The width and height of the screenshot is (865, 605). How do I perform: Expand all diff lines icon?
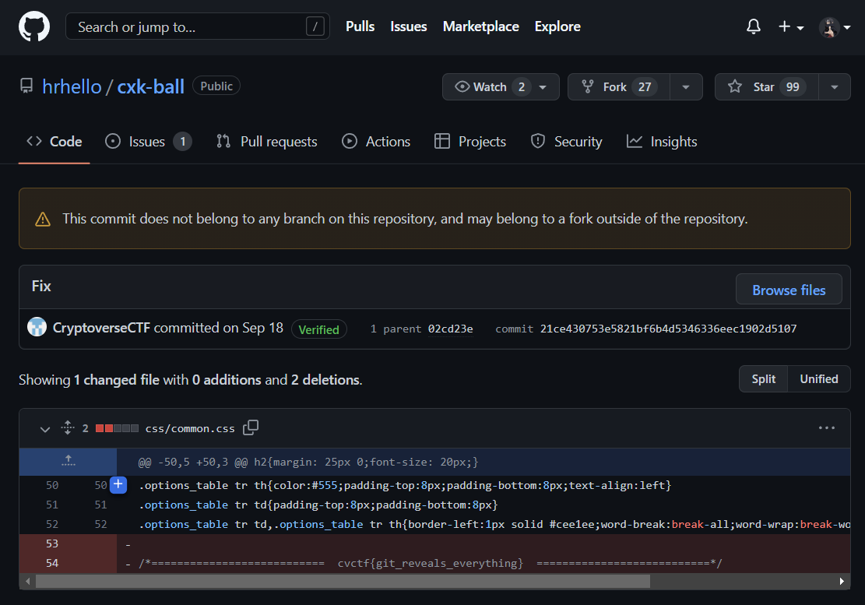click(68, 427)
